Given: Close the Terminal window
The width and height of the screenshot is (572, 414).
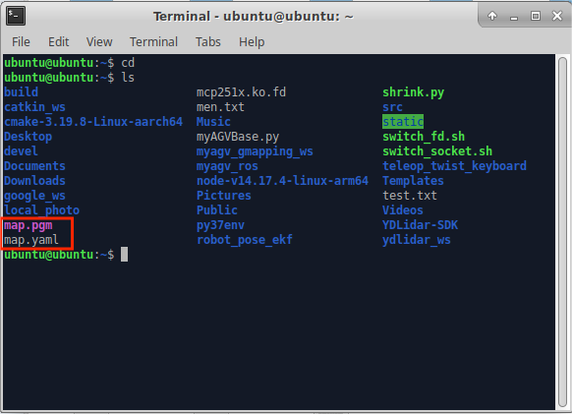Looking at the screenshot, I should pos(557,16).
